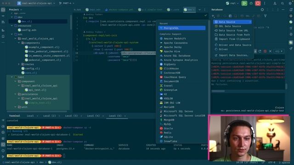Open IDE settings gear icon at top right
The image size is (294, 165).
tap(290, 3)
